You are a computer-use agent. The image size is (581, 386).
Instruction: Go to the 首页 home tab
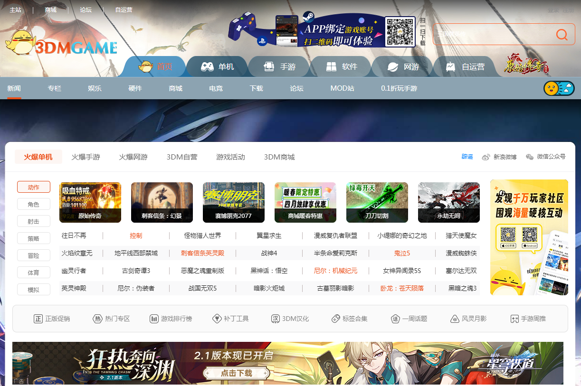[x=155, y=66]
